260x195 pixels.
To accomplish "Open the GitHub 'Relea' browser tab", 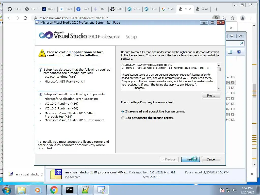I will click(14, 9).
